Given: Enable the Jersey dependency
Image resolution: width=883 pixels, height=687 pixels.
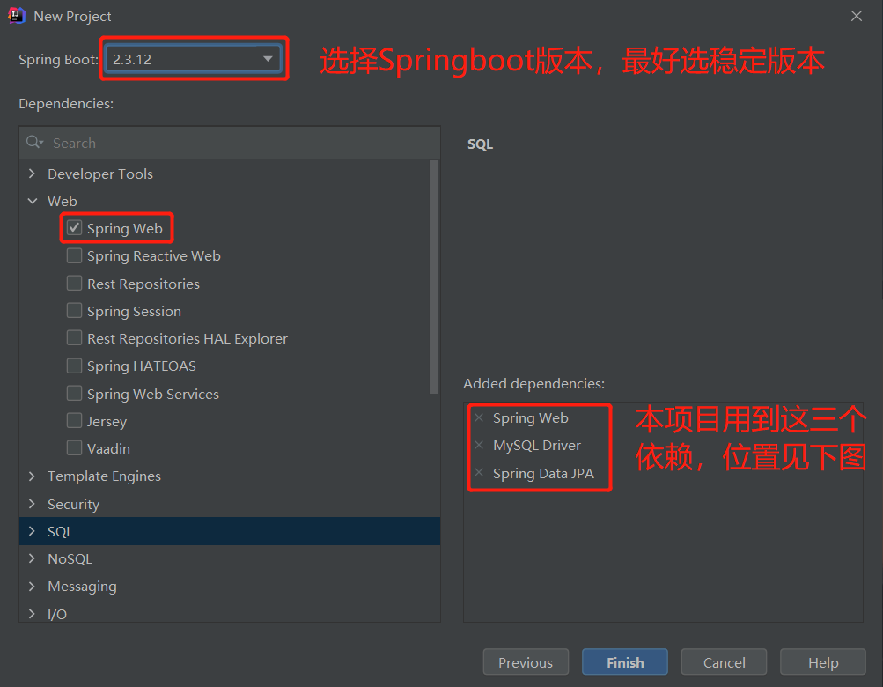Looking at the screenshot, I should coord(75,421).
